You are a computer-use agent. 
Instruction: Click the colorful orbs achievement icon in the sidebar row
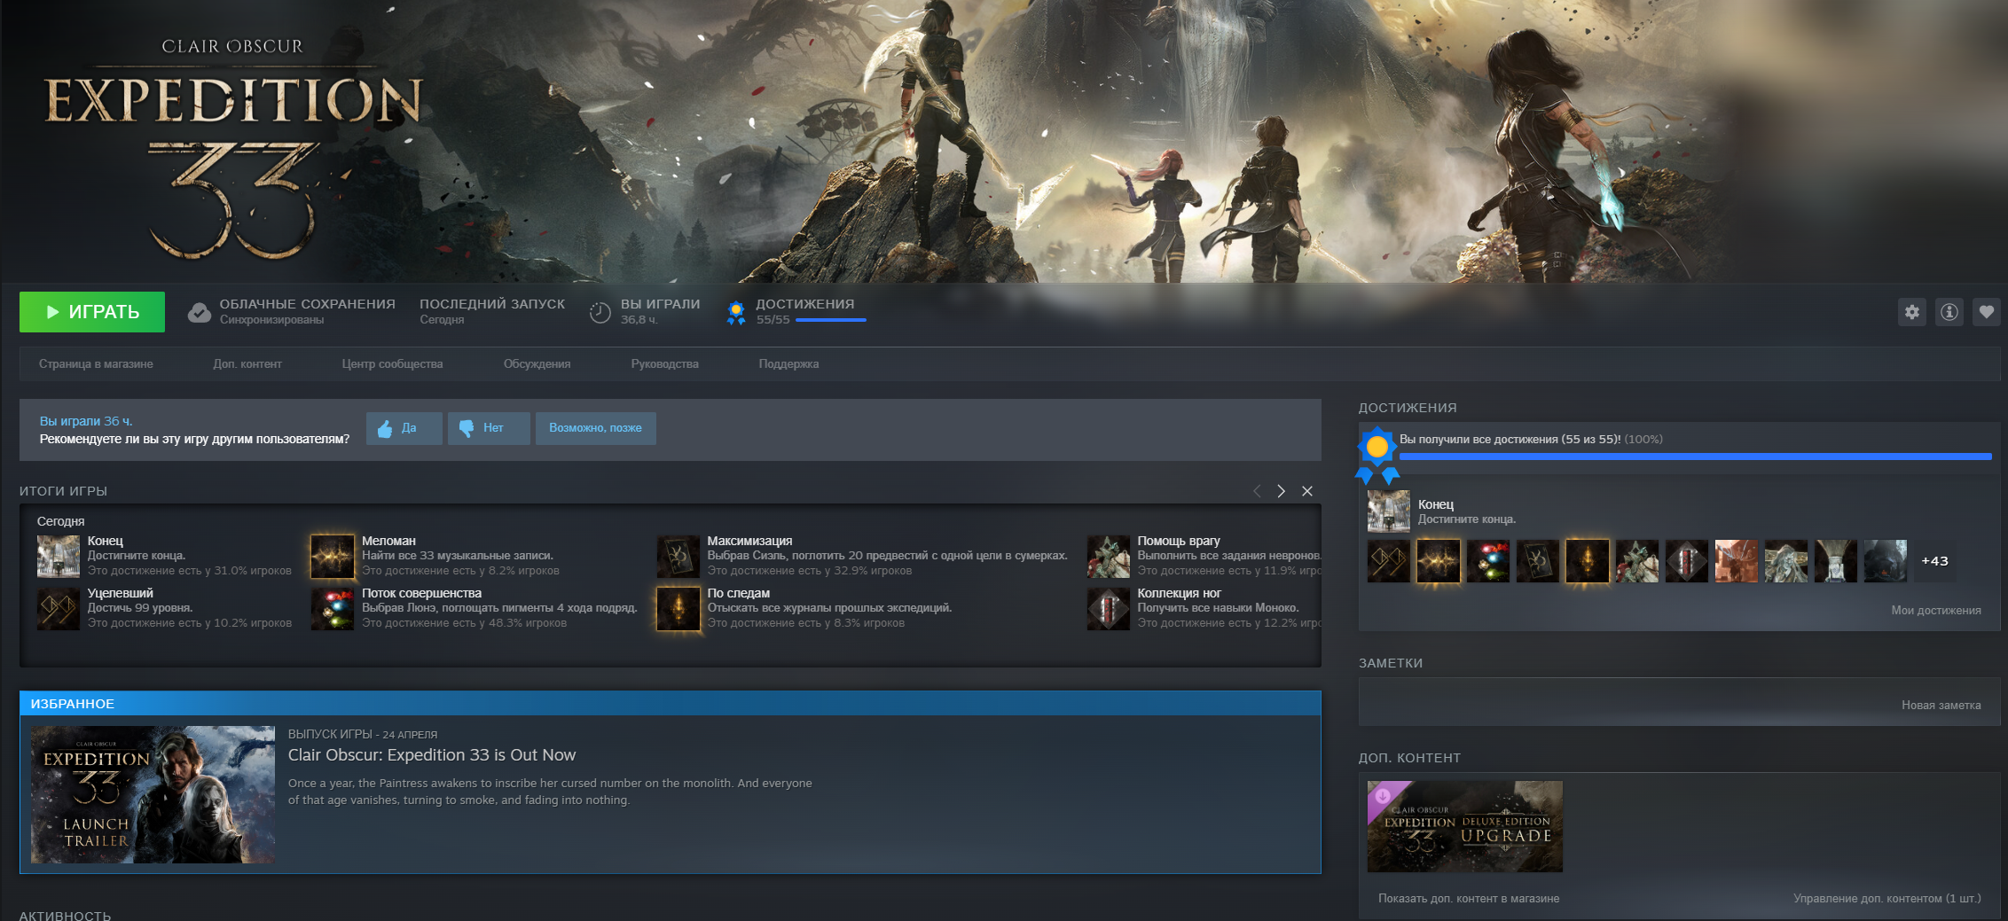coord(1488,561)
